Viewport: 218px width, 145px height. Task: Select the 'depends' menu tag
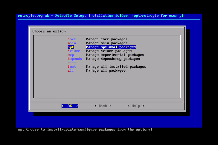(75, 59)
